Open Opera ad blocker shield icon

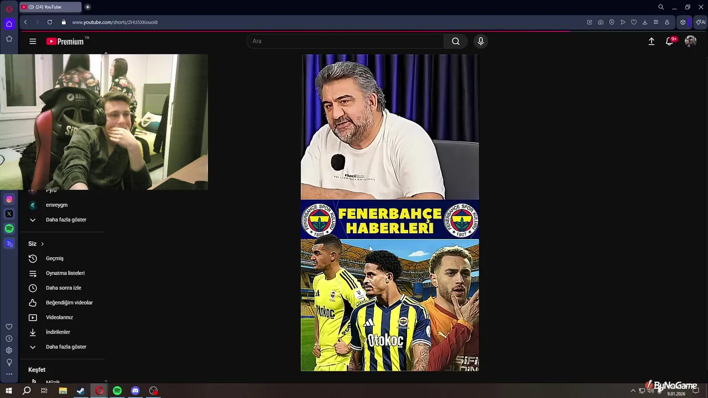(x=612, y=22)
